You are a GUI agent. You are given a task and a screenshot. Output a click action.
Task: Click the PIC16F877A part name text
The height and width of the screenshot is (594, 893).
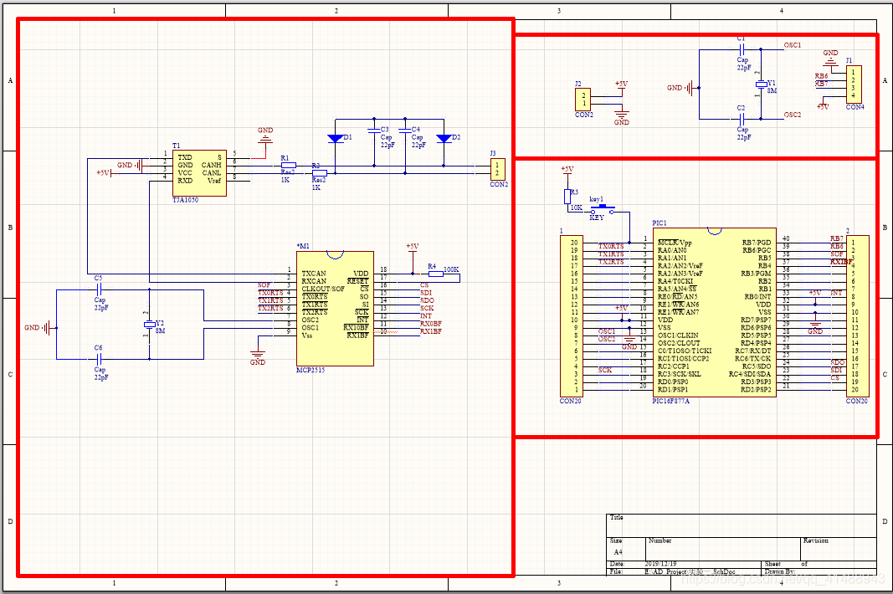coord(671,401)
